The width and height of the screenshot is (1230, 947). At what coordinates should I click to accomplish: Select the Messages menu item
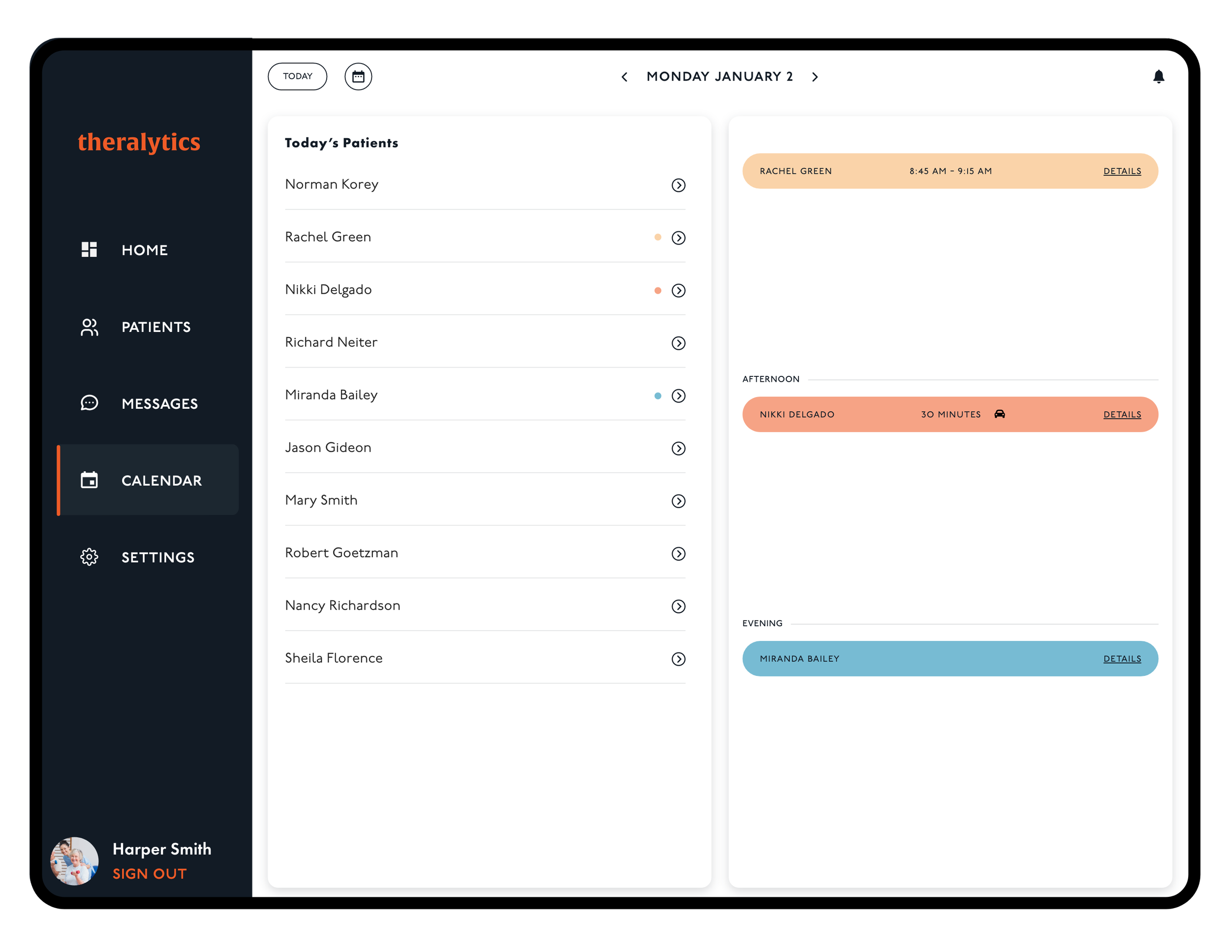coord(159,404)
